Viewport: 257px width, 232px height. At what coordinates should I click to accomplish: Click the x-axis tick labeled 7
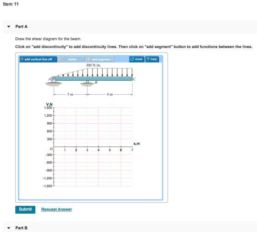click(x=132, y=150)
